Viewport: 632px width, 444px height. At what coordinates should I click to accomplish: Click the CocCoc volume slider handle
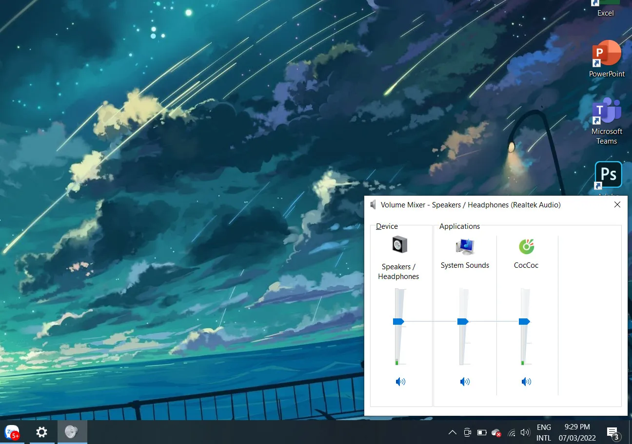524,321
